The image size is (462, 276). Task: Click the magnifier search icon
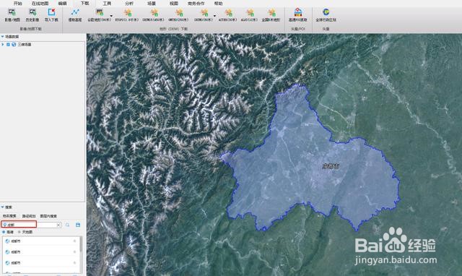click(67, 225)
